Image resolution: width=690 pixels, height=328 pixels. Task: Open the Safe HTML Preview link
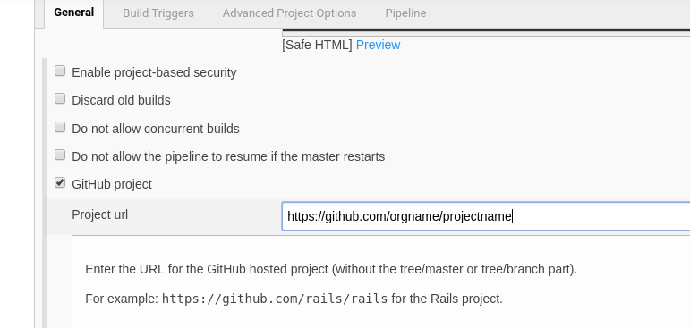(x=378, y=45)
